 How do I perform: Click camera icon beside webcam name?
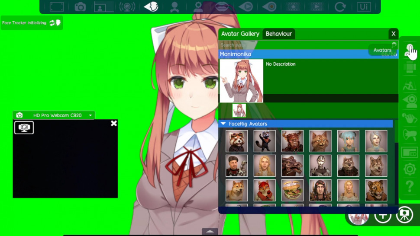click(x=19, y=115)
